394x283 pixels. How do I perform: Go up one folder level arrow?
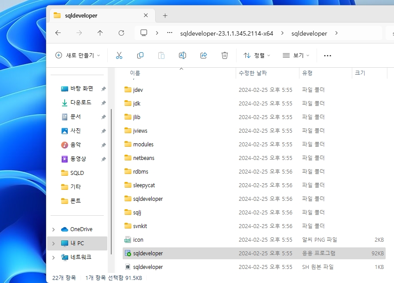pos(100,33)
